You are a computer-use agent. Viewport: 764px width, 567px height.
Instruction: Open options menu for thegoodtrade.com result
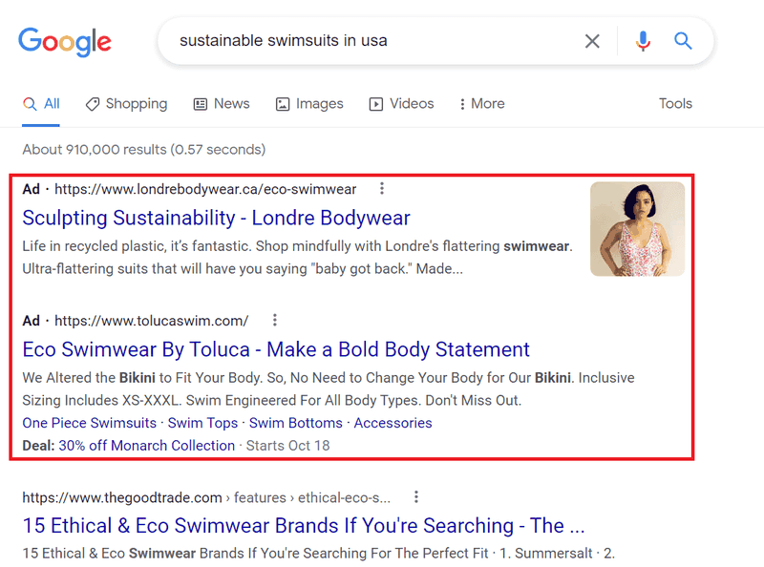click(x=415, y=497)
